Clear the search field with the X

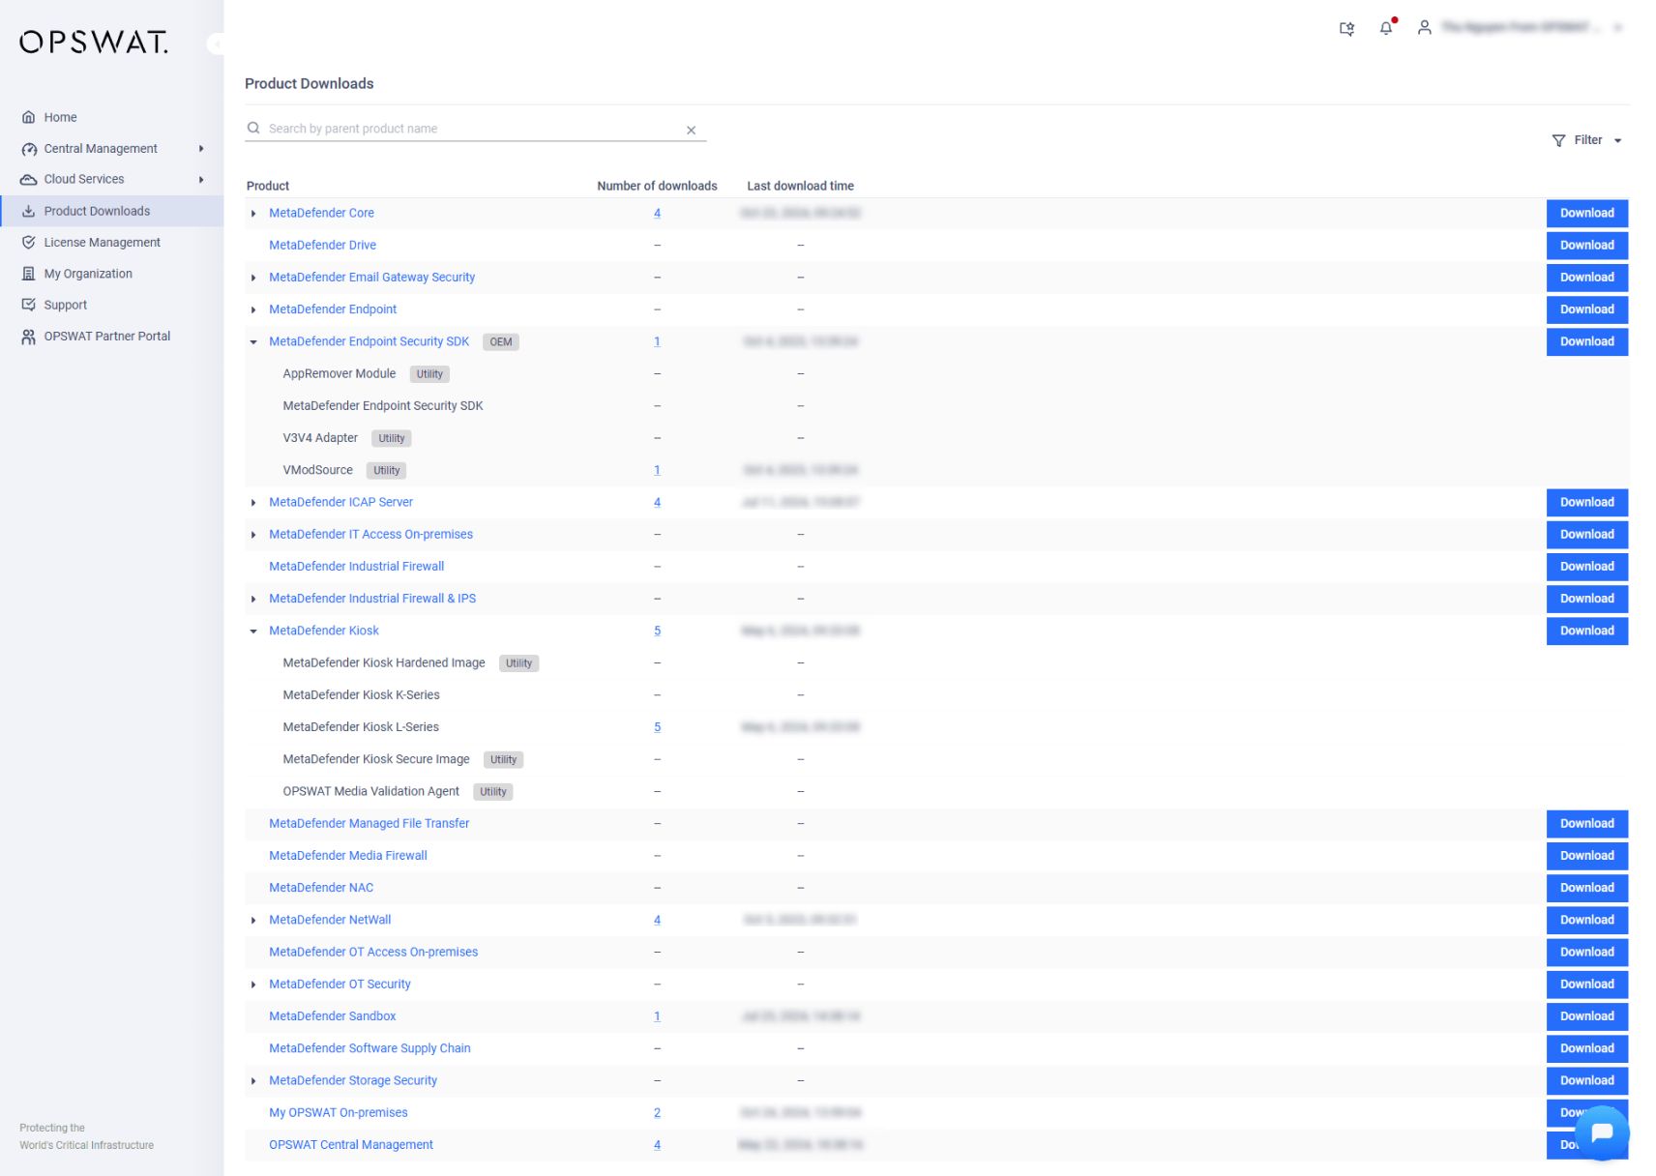click(692, 129)
